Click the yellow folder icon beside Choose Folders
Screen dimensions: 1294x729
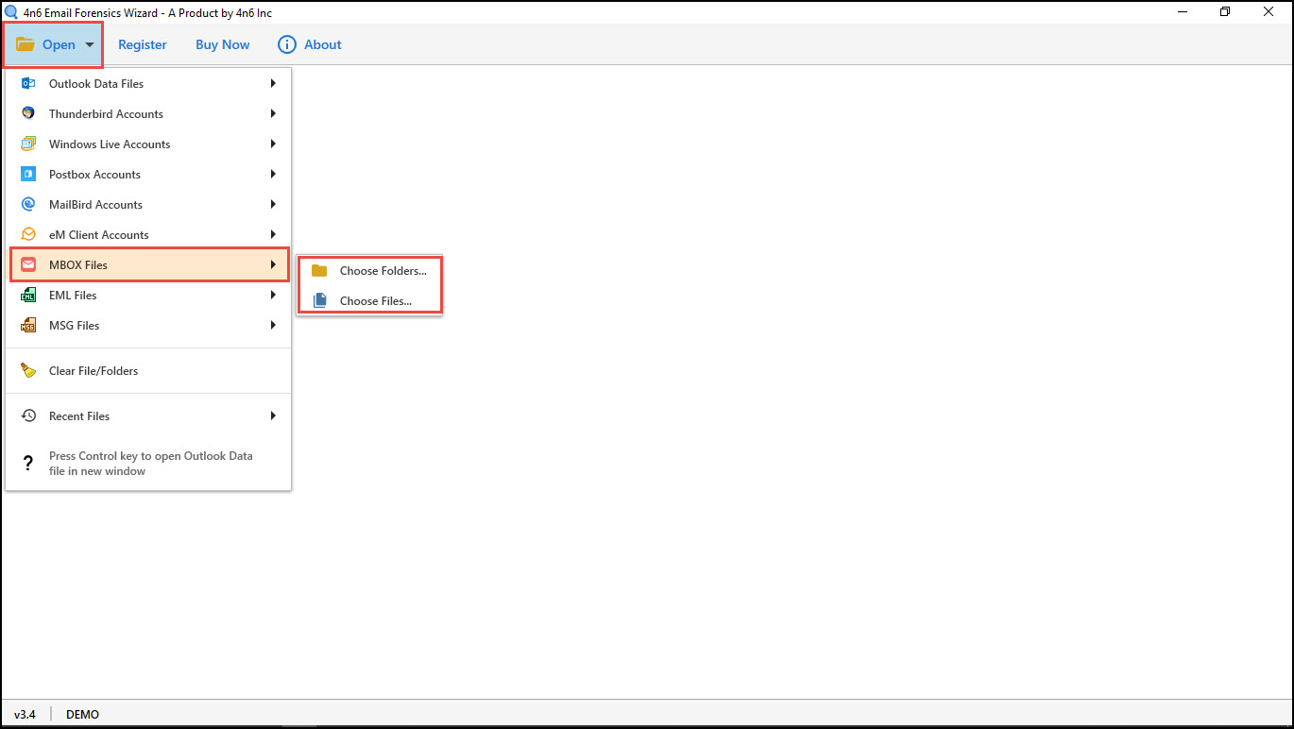click(319, 271)
